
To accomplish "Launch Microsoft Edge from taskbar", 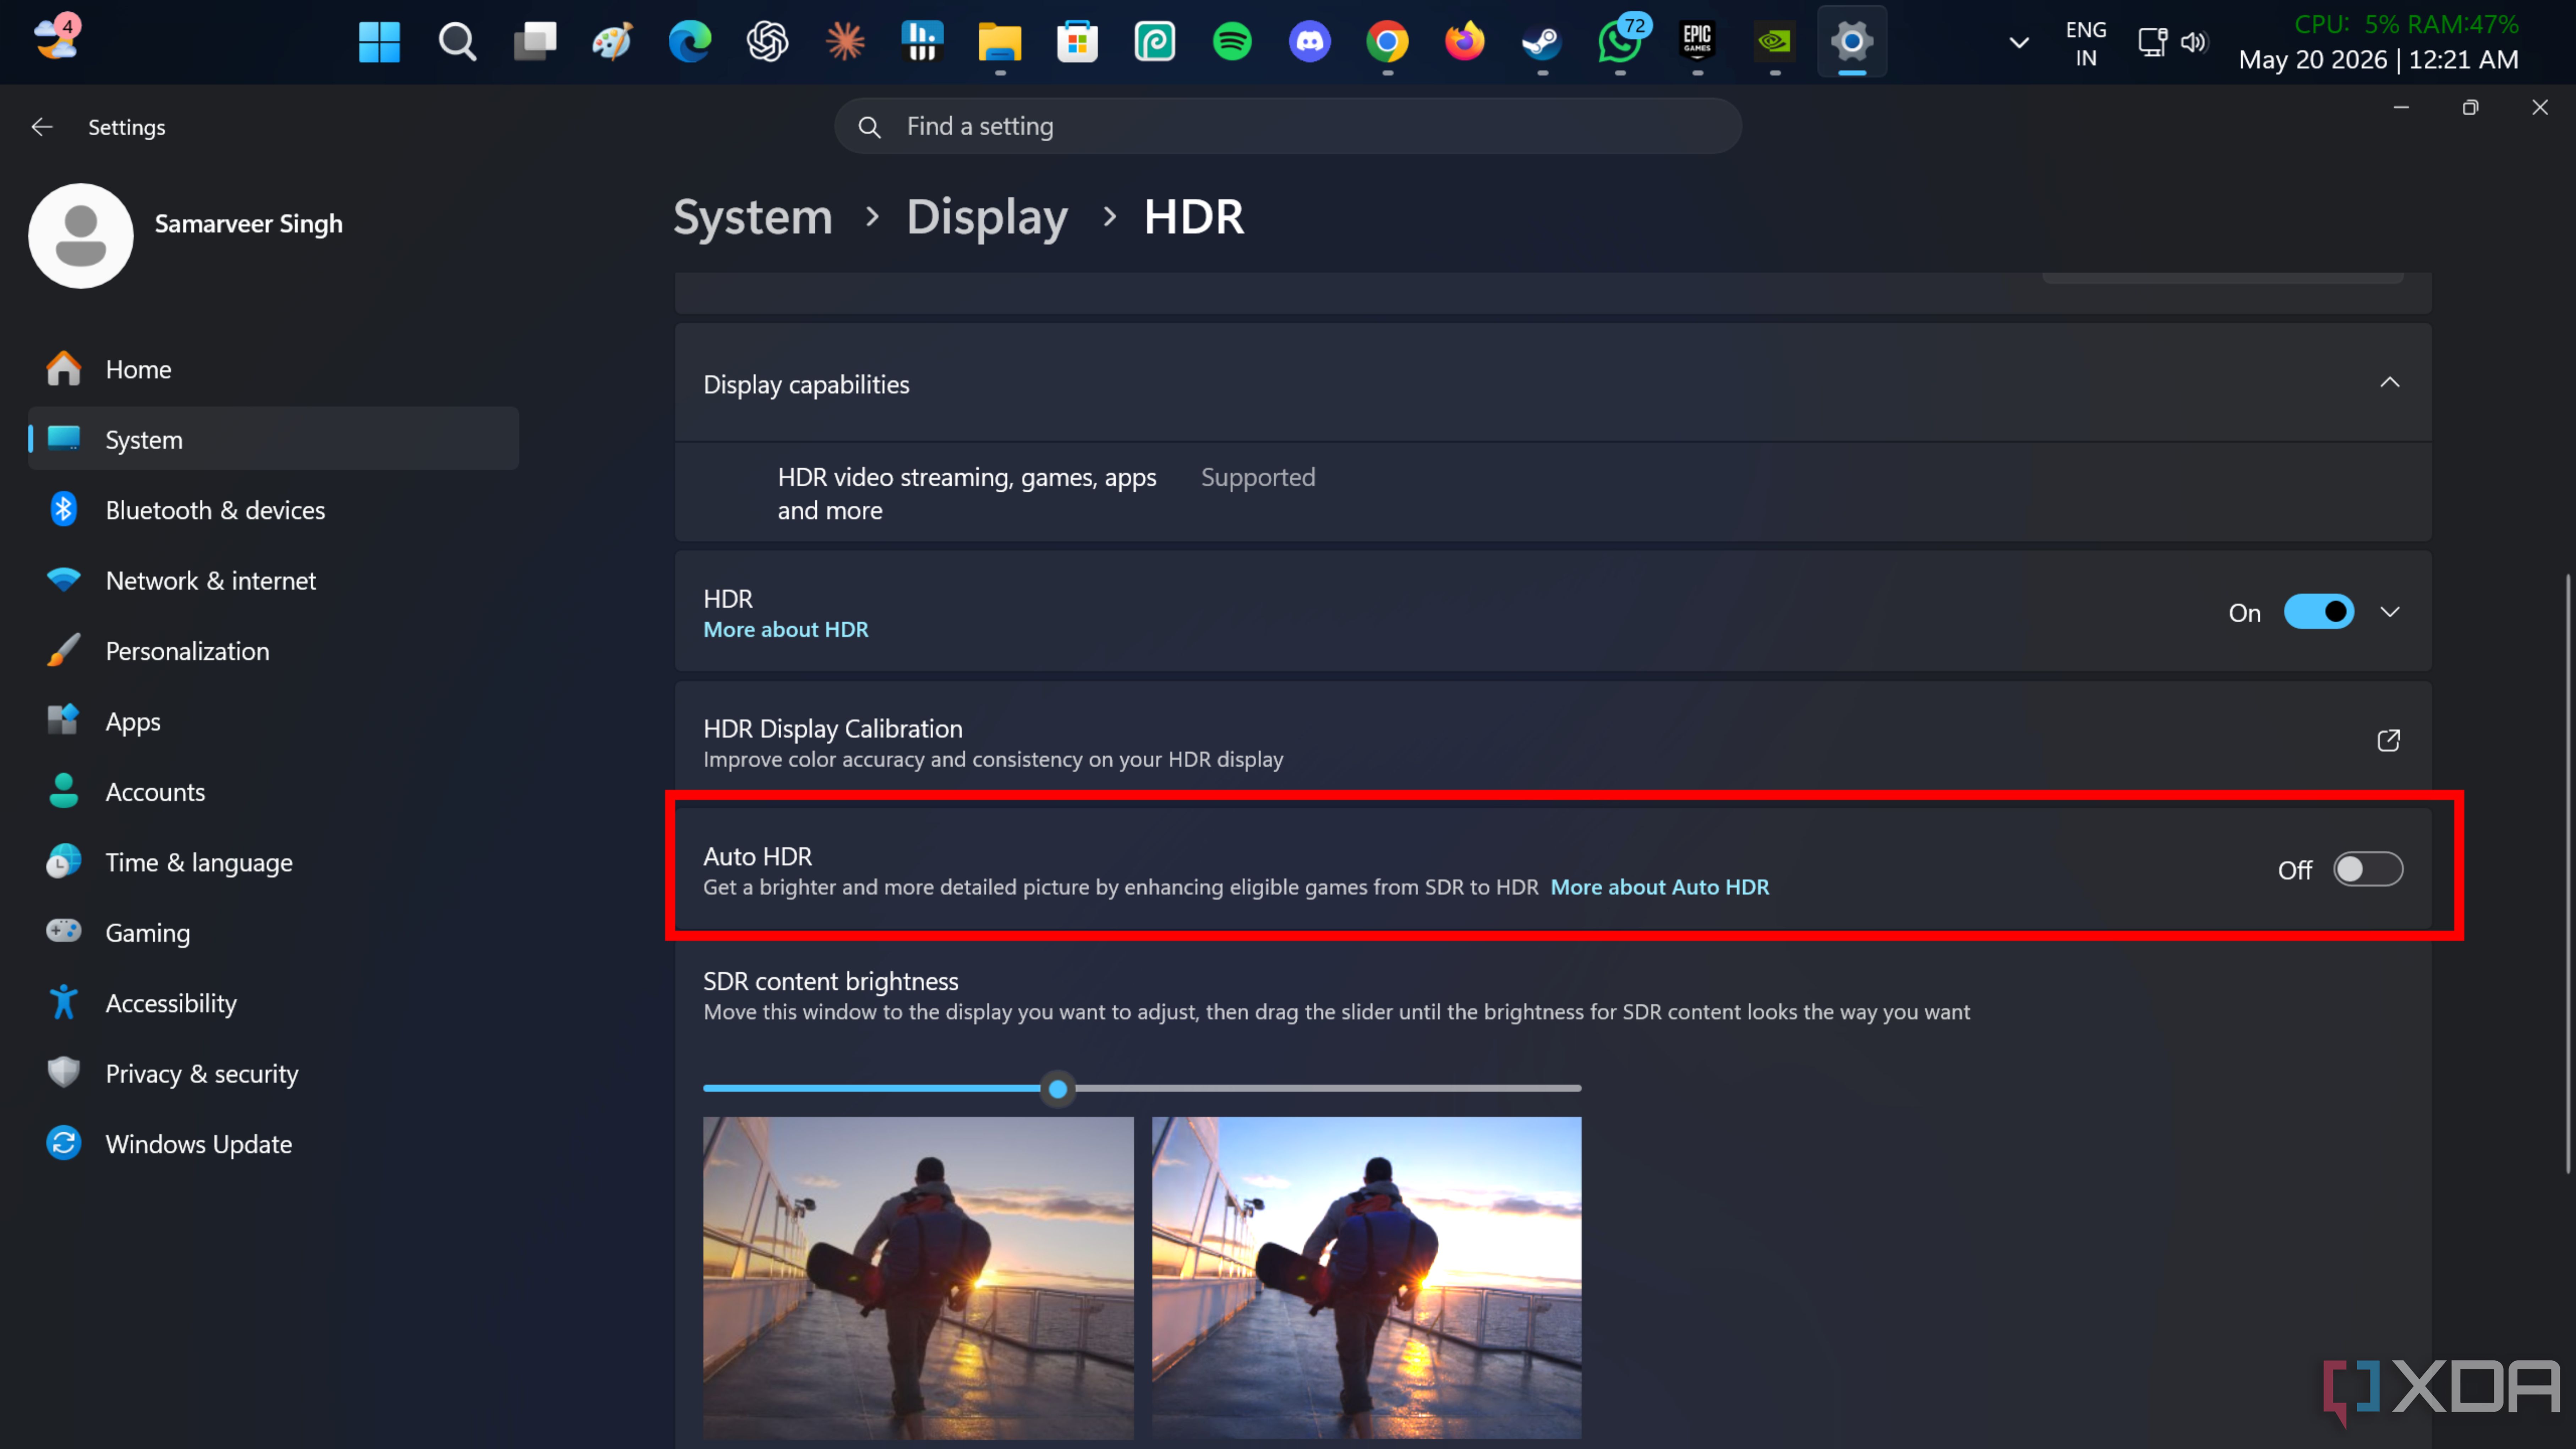I will tap(690, 42).
